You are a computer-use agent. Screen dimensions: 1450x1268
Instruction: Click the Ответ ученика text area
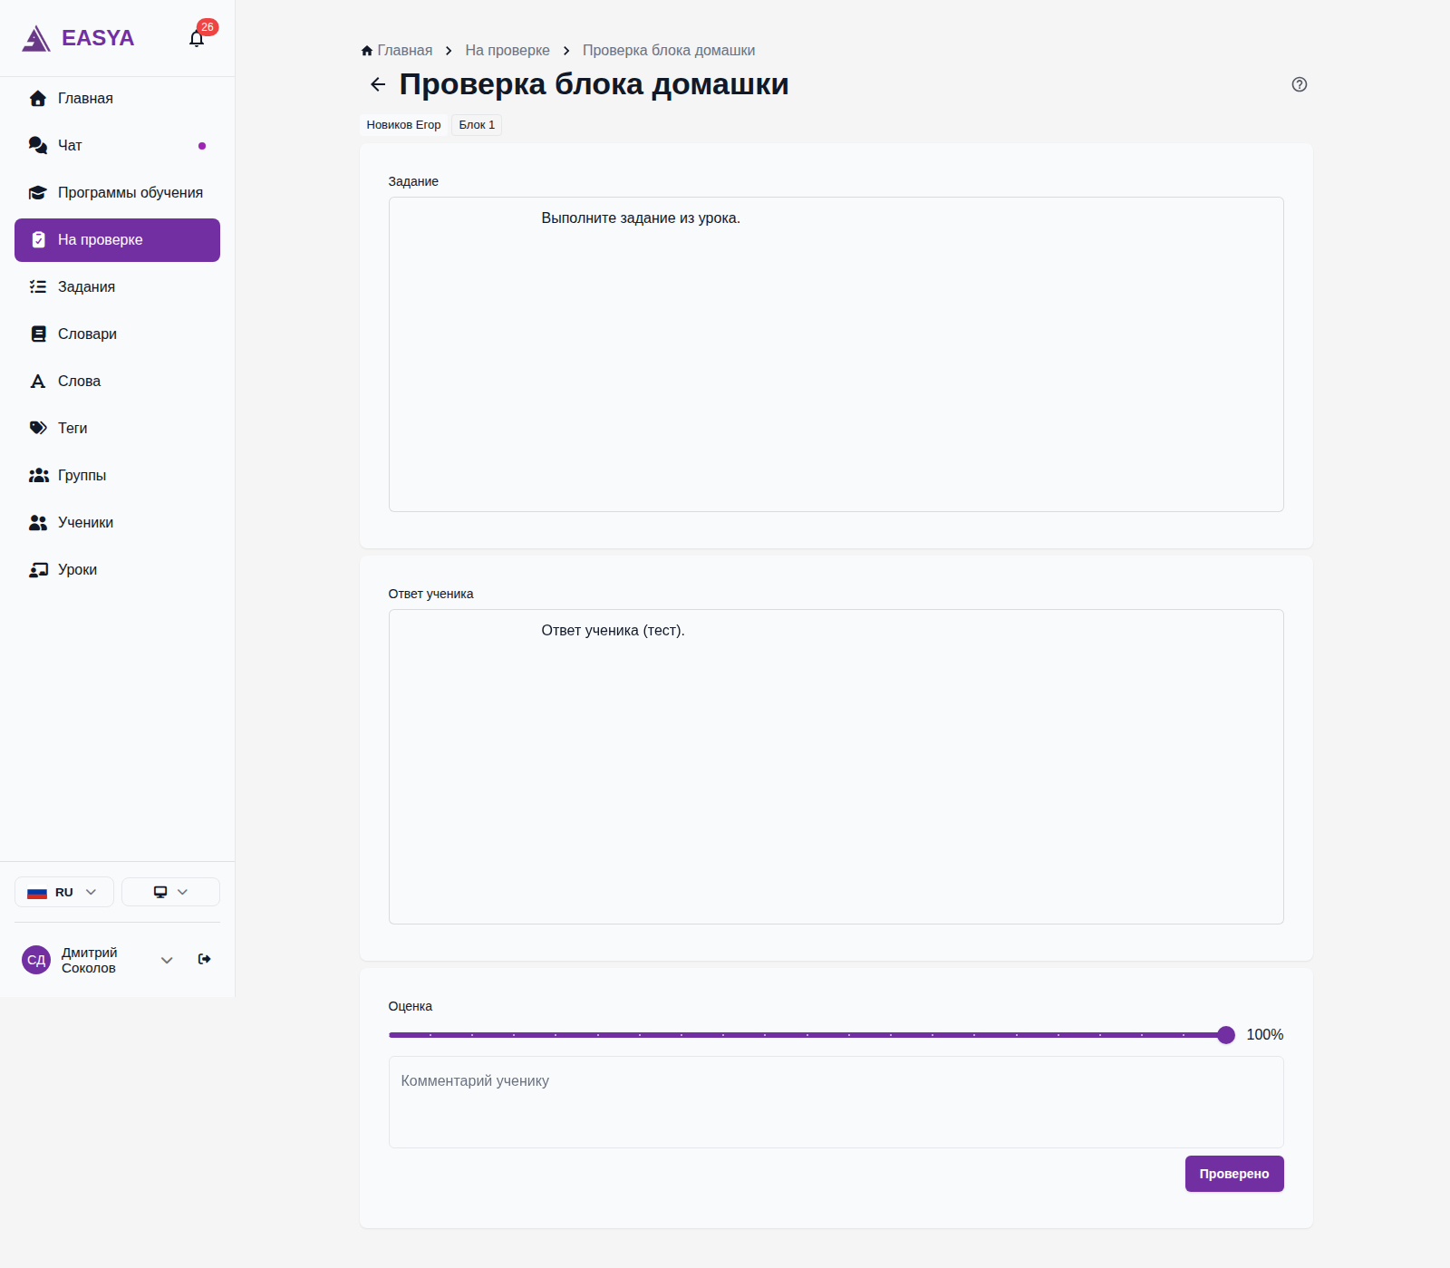click(836, 767)
